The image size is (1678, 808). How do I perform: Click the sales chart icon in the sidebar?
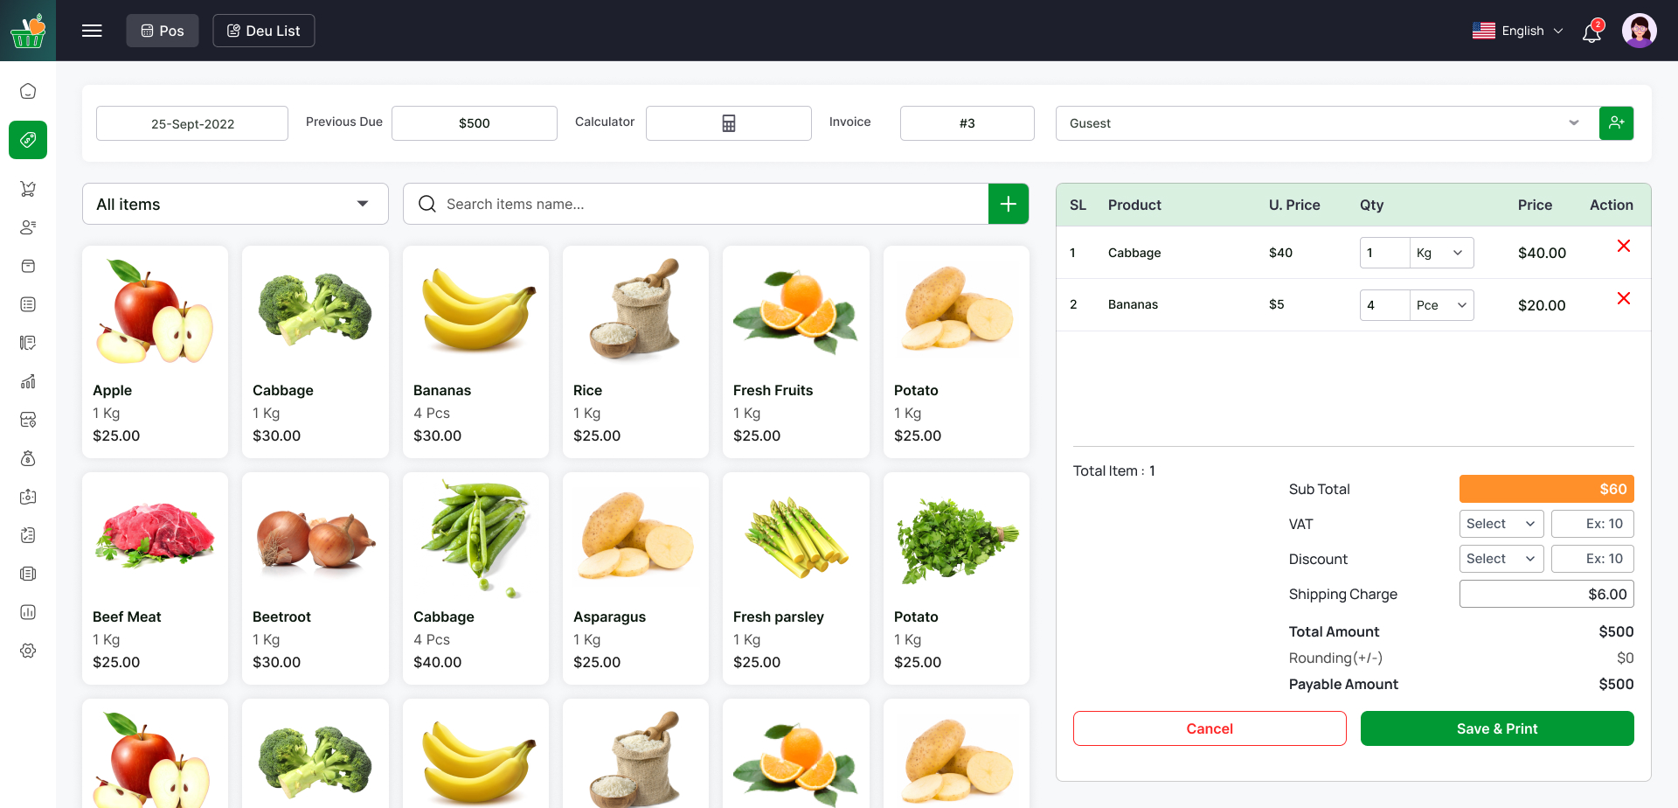[x=28, y=381]
